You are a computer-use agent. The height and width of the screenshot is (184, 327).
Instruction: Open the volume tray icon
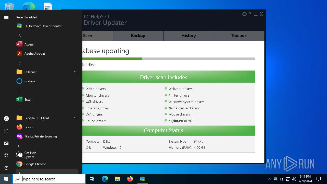(294, 179)
